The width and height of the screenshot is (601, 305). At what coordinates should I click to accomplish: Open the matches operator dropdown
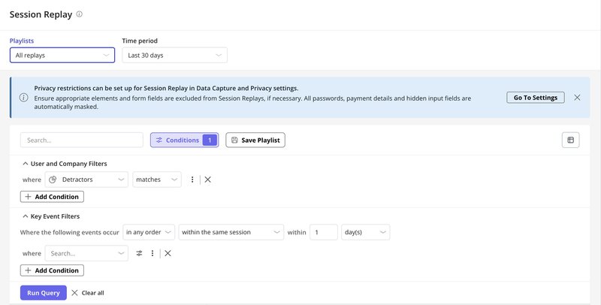[x=157, y=180]
